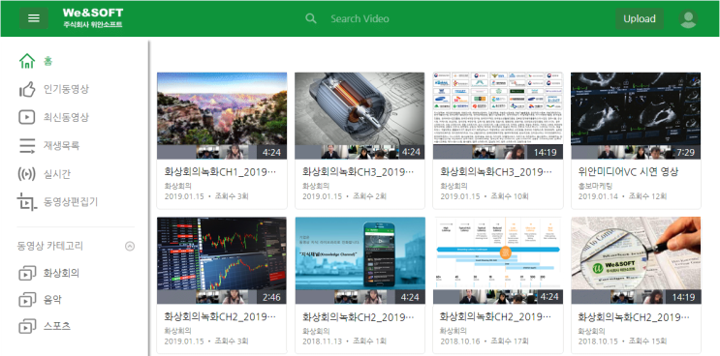Click title of the 2018.11.13 video
Image resolution: width=720 pixels, height=356 pixels.
click(x=359, y=317)
